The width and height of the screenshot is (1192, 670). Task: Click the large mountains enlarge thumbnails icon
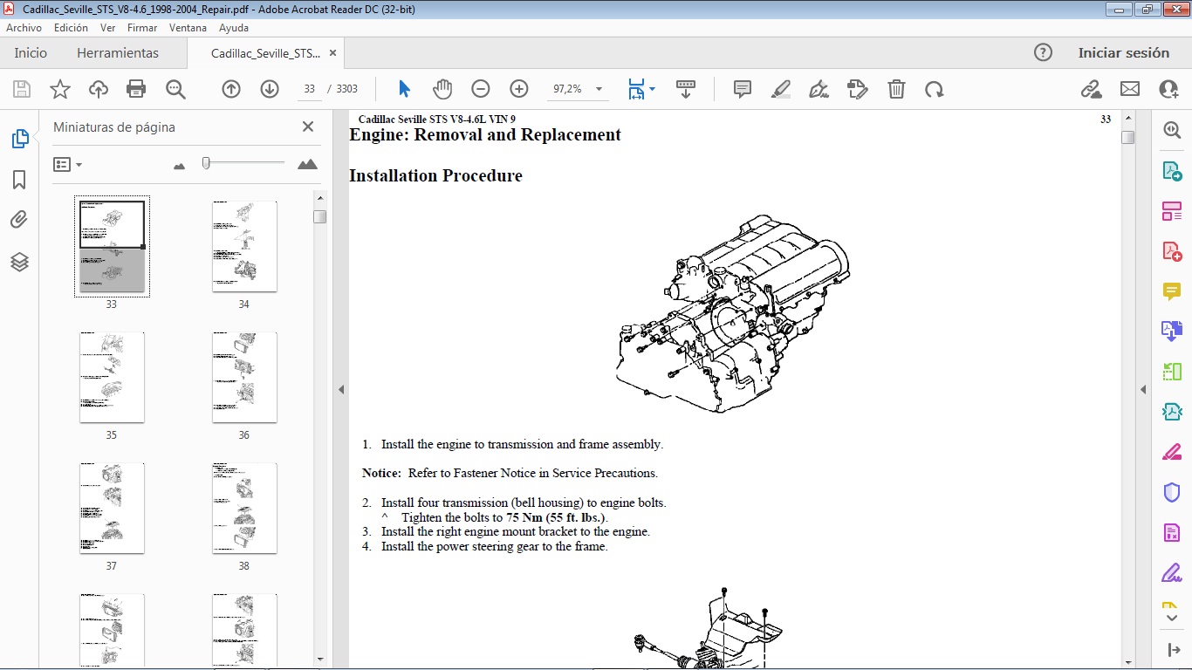(307, 164)
